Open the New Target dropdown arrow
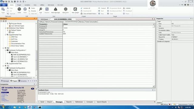The width and height of the screenshot is (194, 109). coord(75,14)
